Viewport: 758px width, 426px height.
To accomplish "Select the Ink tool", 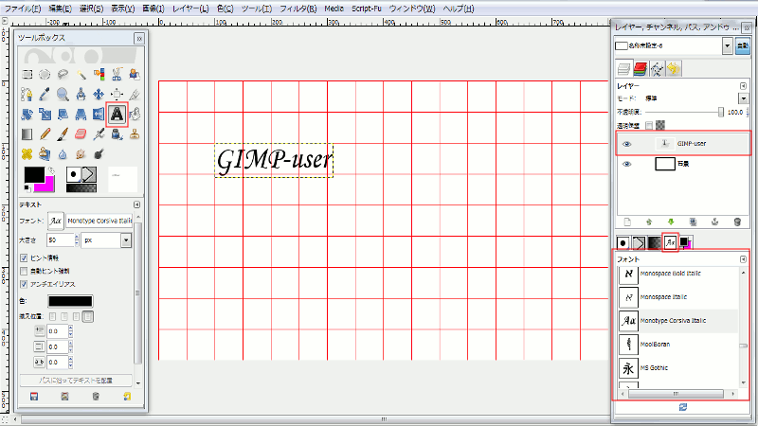I will click(x=117, y=134).
